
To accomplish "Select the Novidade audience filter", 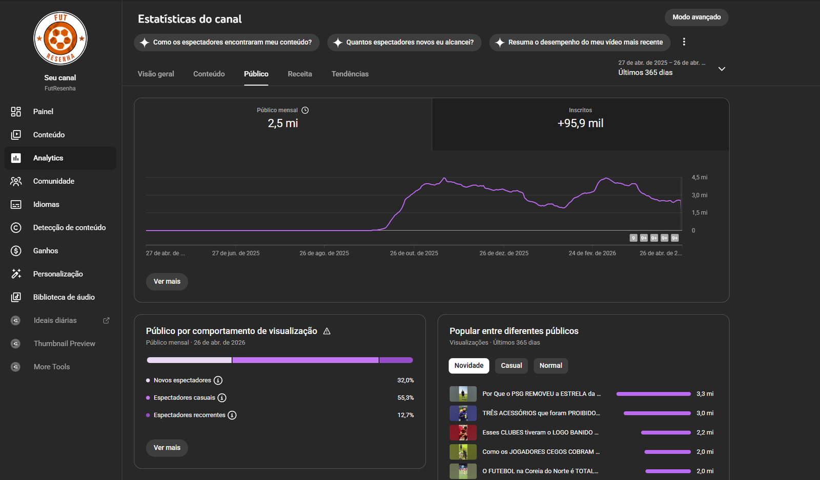I will [468, 366].
